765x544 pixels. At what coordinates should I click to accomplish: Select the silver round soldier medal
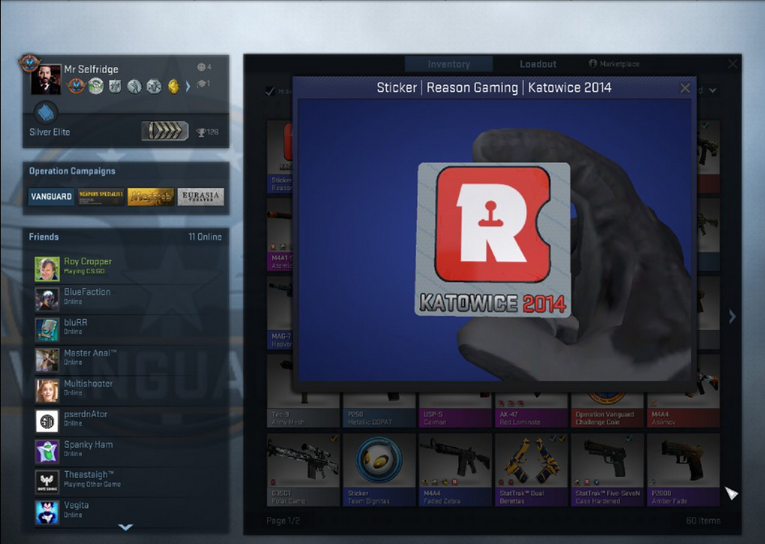pos(134,87)
